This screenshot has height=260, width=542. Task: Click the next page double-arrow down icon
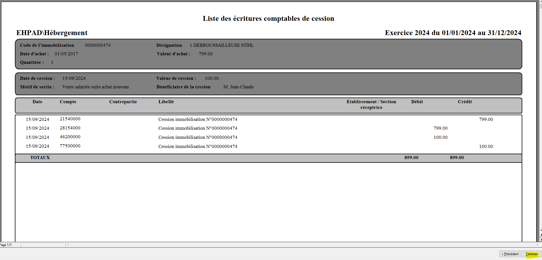click(x=540, y=240)
